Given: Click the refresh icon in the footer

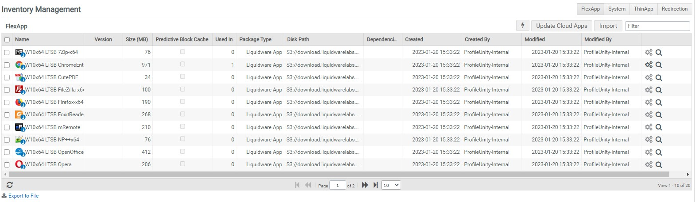Looking at the screenshot, I should pos(10,185).
